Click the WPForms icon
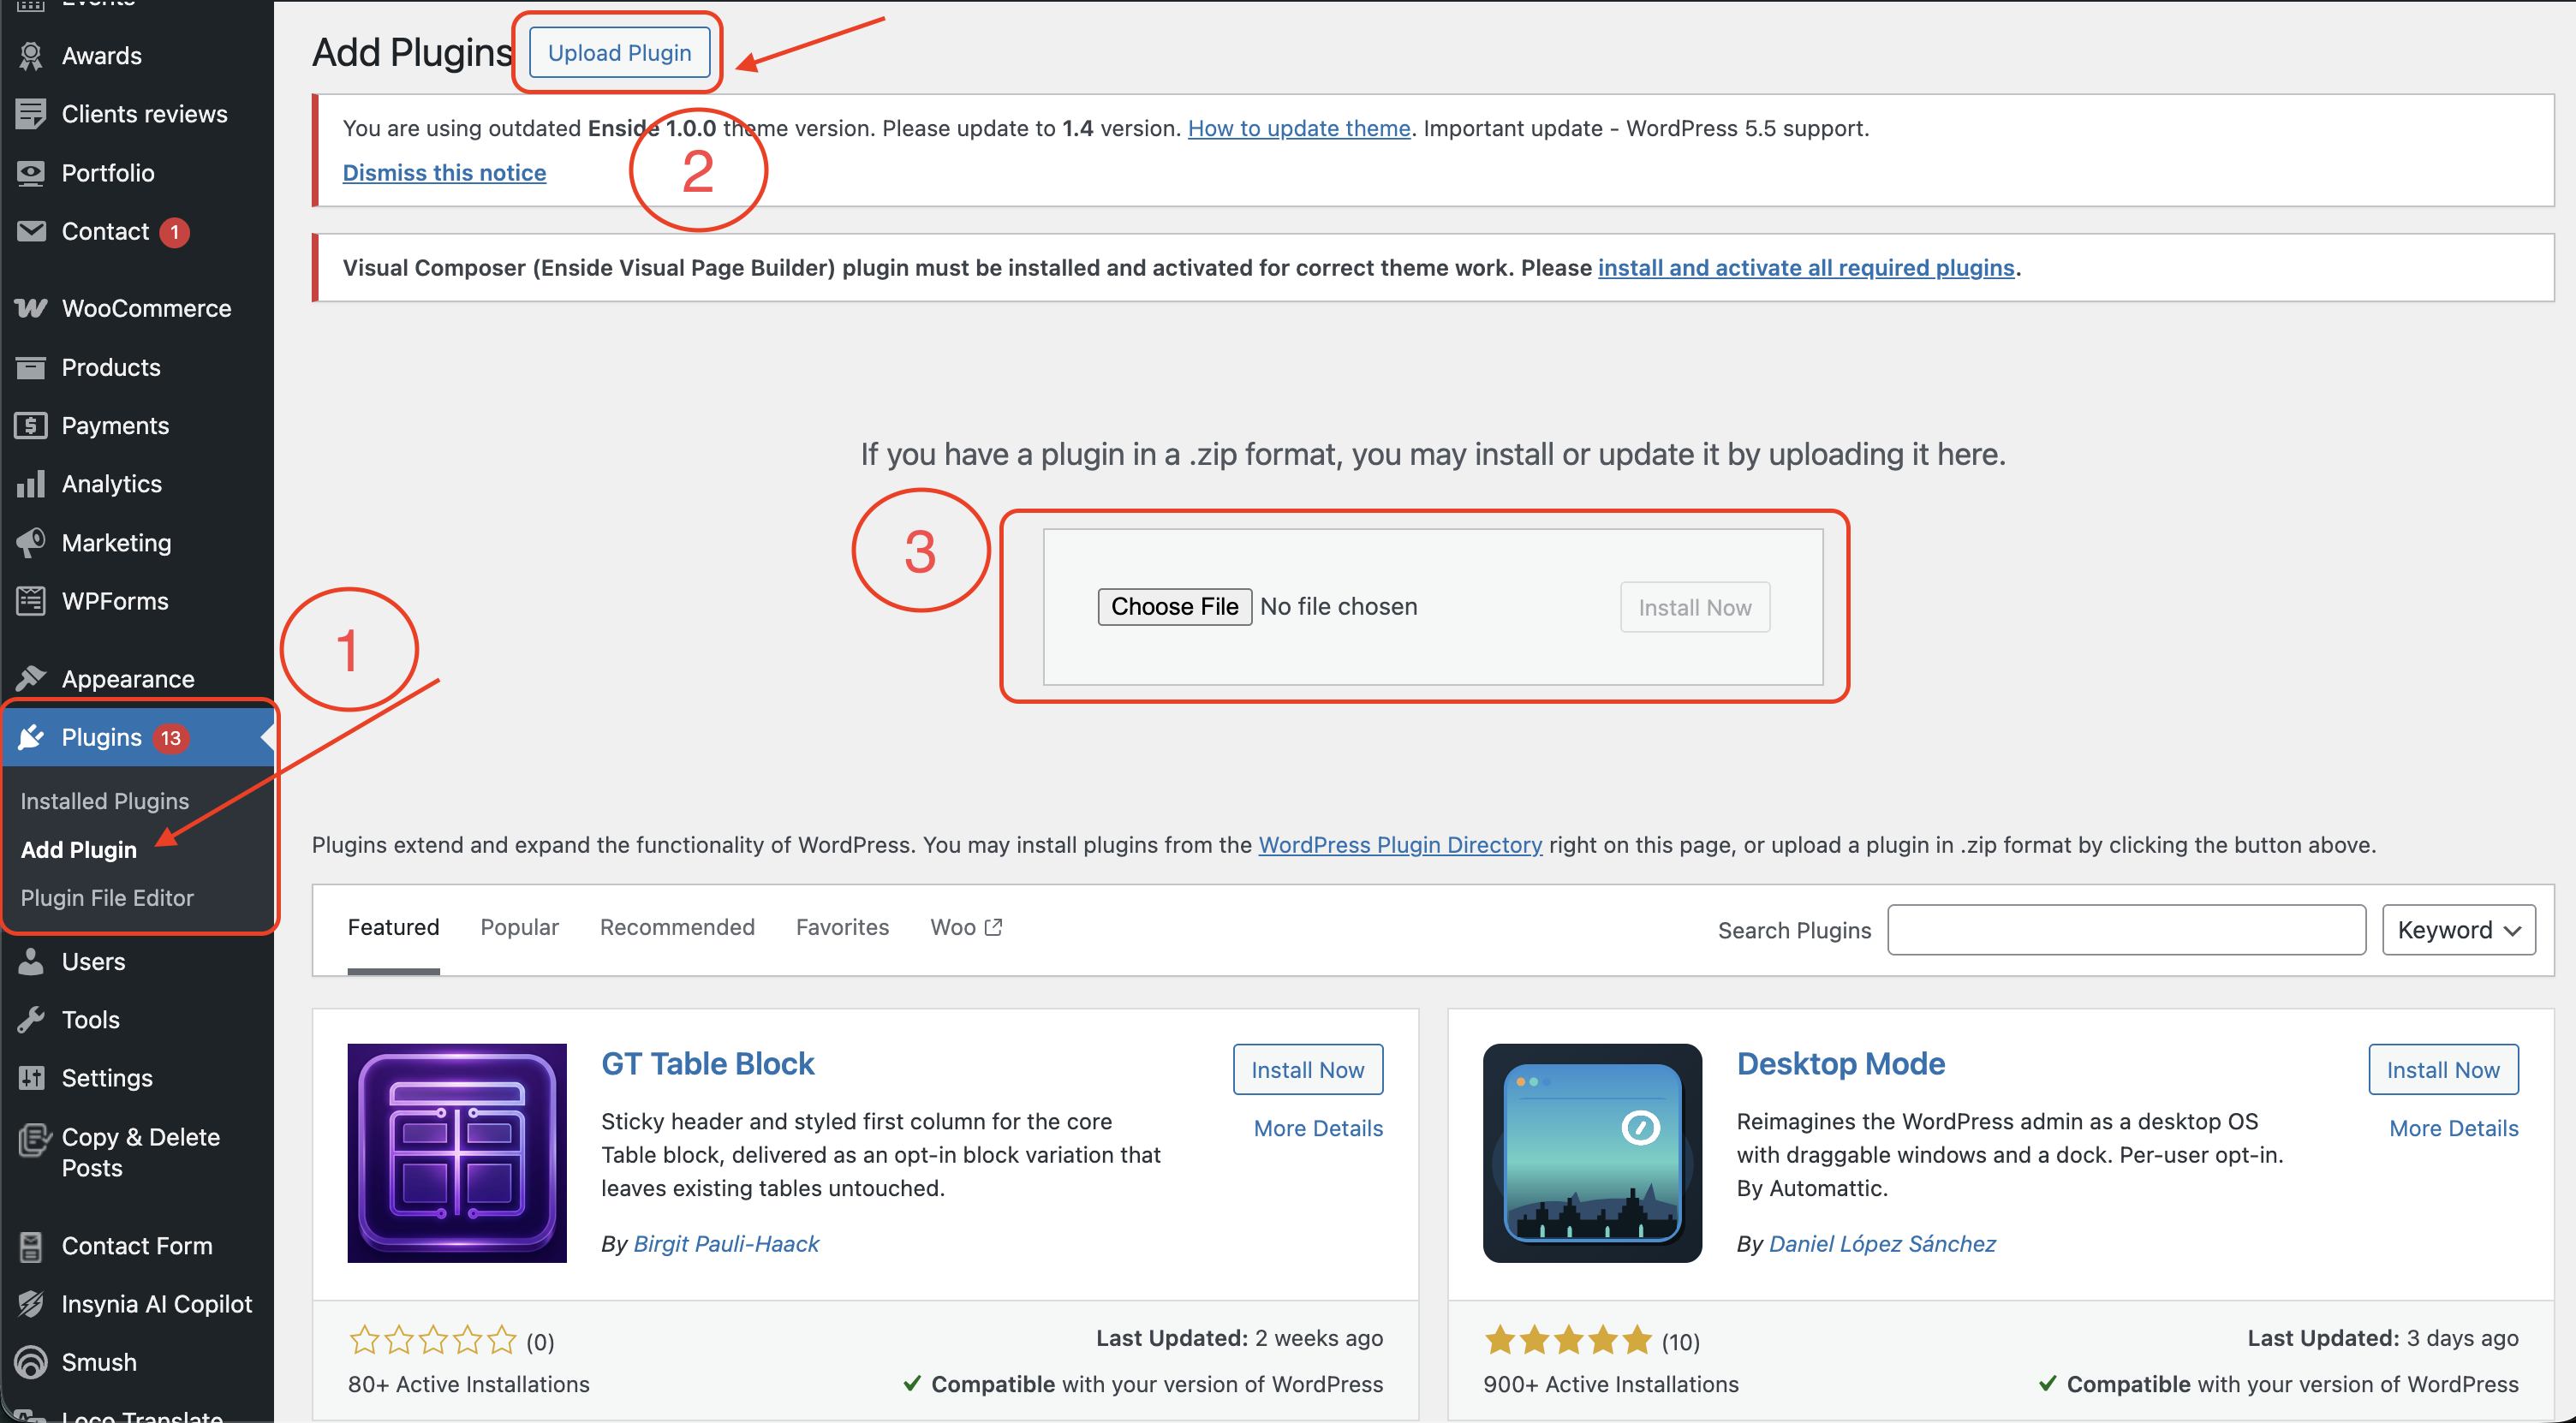This screenshot has height=1423, width=2576. pyautogui.click(x=31, y=601)
